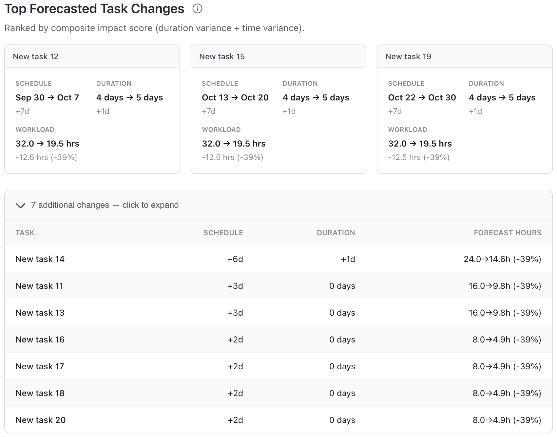Viewport: 557px width, 437px height.
Task: Click workload '32.0 → 19.5 hrs' in task 12 card
Action: click(48, 144)
